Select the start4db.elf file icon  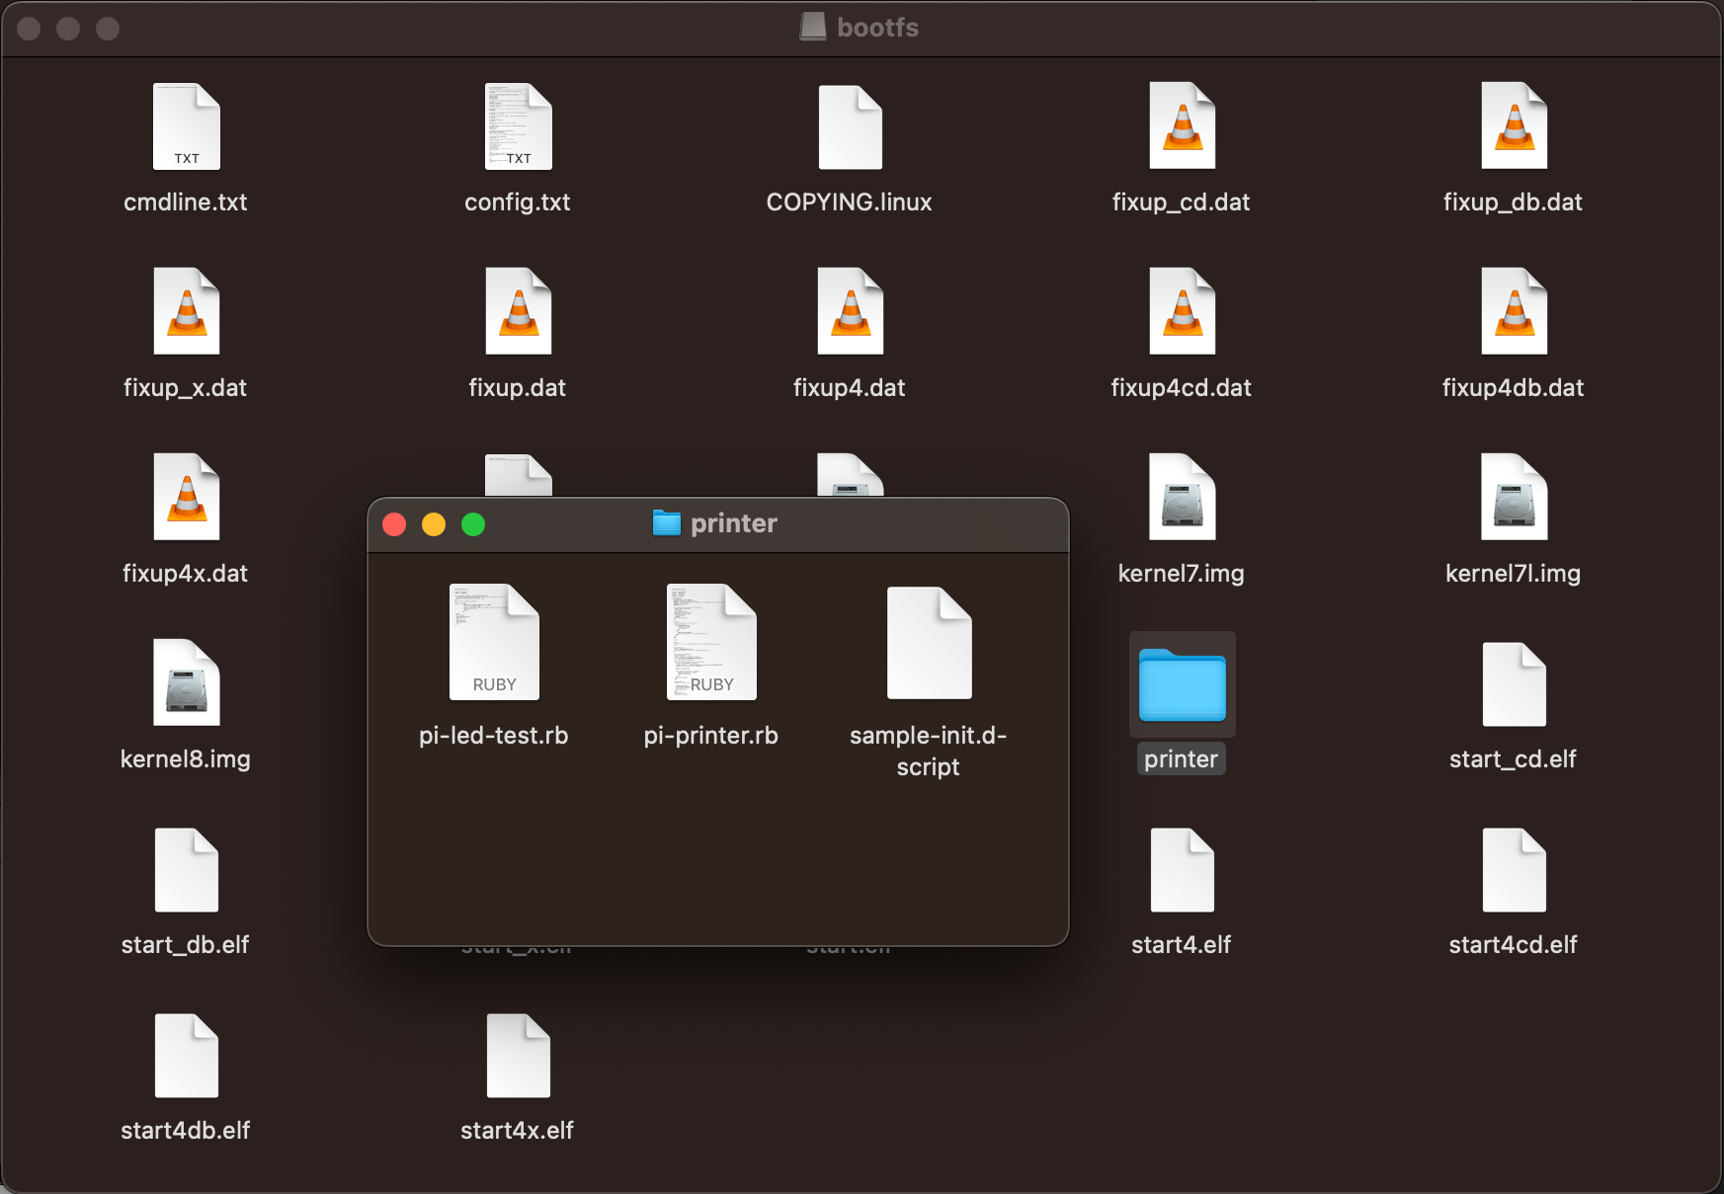(x=186, y=1055)
